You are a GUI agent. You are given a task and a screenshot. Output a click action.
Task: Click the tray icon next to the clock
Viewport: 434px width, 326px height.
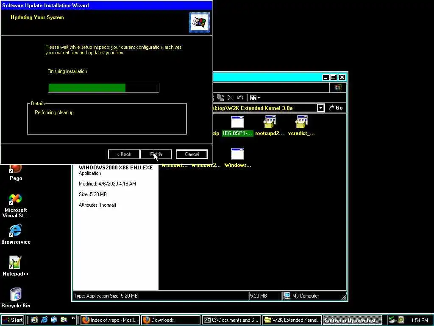[401, 320]
